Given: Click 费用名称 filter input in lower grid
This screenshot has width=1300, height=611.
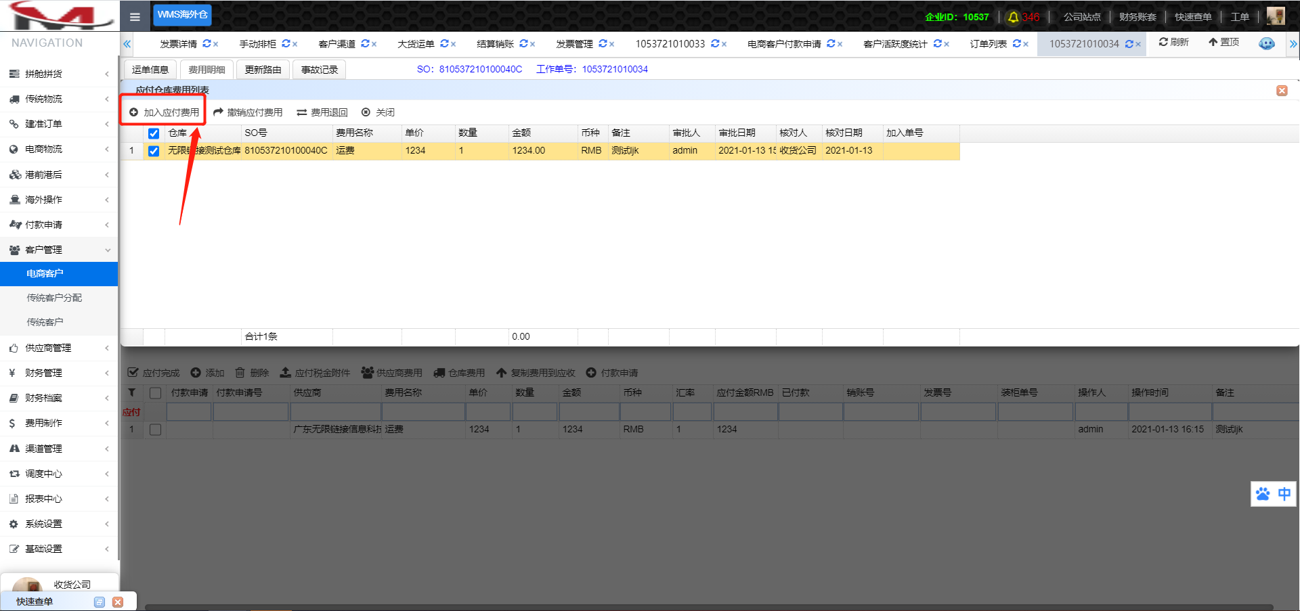Looking at the screenshot, I should [424, 411].
